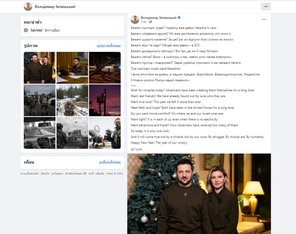Image resolution: width=296 pixels, height=234 pixels.
Task: Open 'ดูเพื่อนทั้งหมด' see all friends link
Action: pos(110,162)
